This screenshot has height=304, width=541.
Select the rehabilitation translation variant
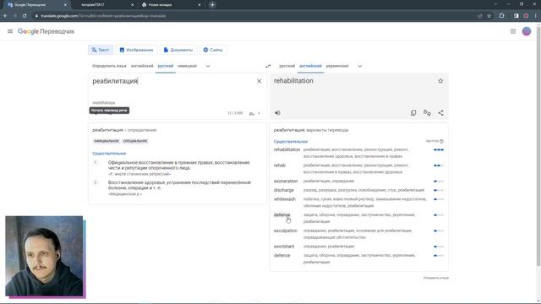click(x=287, y=149)
